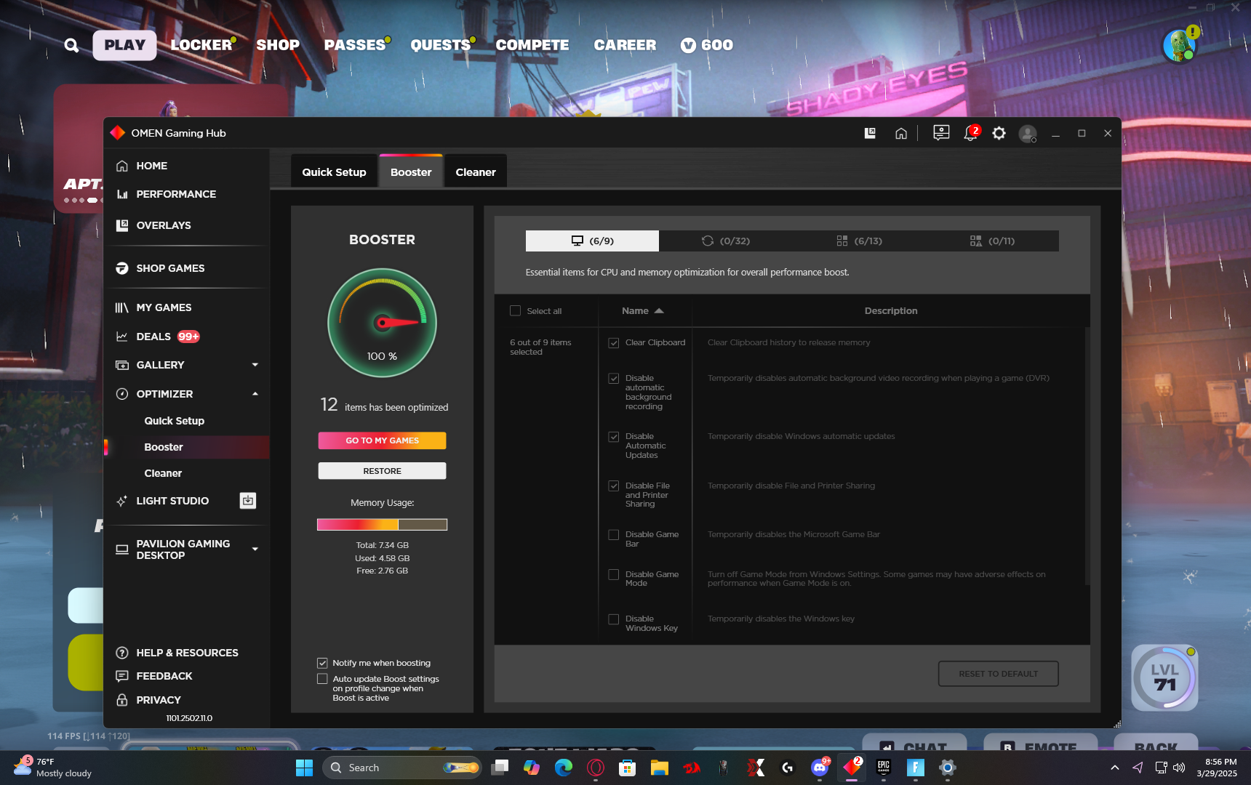
Task: Enable Auto update Boost settings checkbox
Action: [322, 679]
